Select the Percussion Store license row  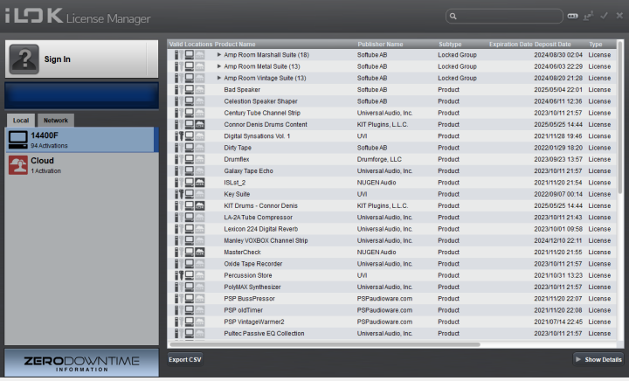392,275
